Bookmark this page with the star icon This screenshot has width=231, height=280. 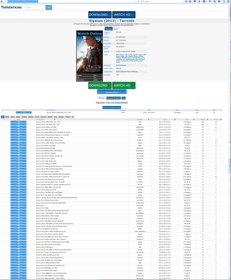point(186,1)
